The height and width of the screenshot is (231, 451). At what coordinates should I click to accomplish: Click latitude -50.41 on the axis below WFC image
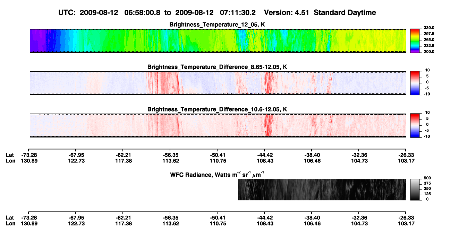click(x=217, y=217)
